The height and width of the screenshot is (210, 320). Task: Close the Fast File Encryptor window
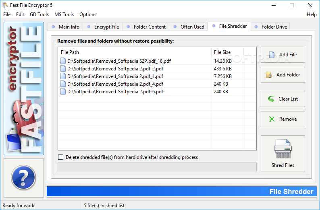coord(310,5)
